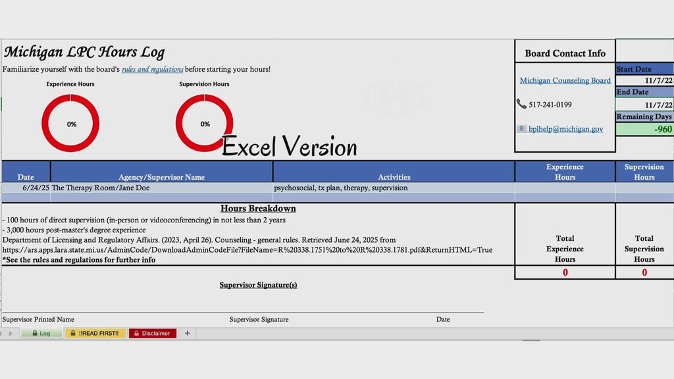Open the !!READ FIRST!! sheet tab

[95, 334]
